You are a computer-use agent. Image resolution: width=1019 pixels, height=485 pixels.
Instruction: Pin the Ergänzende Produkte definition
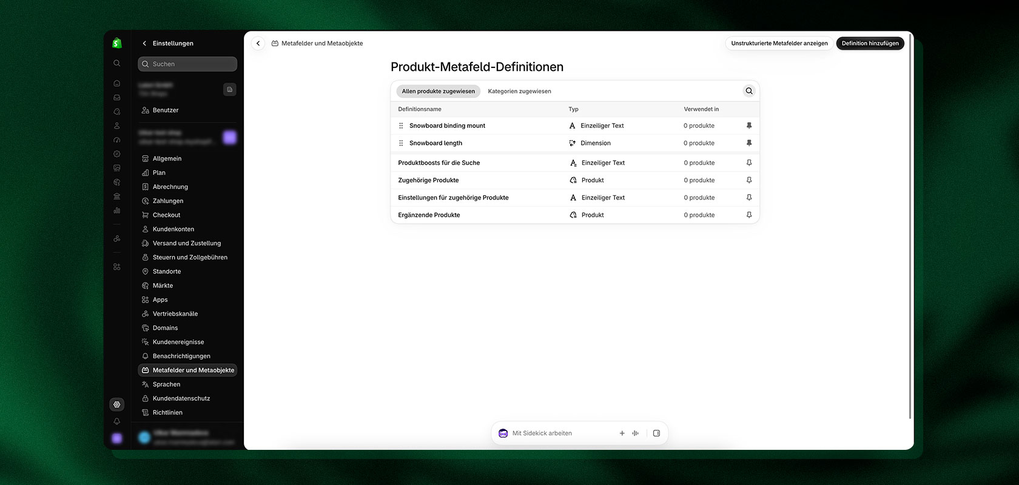749,215
